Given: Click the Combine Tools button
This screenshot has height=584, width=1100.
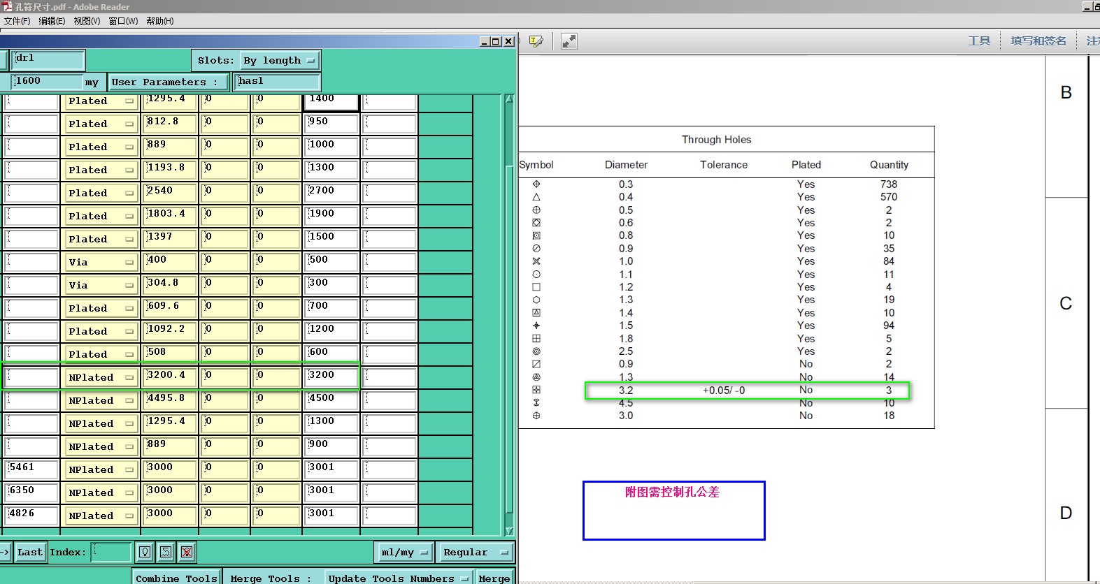Looking at the screenshot, I should (176, 578).
